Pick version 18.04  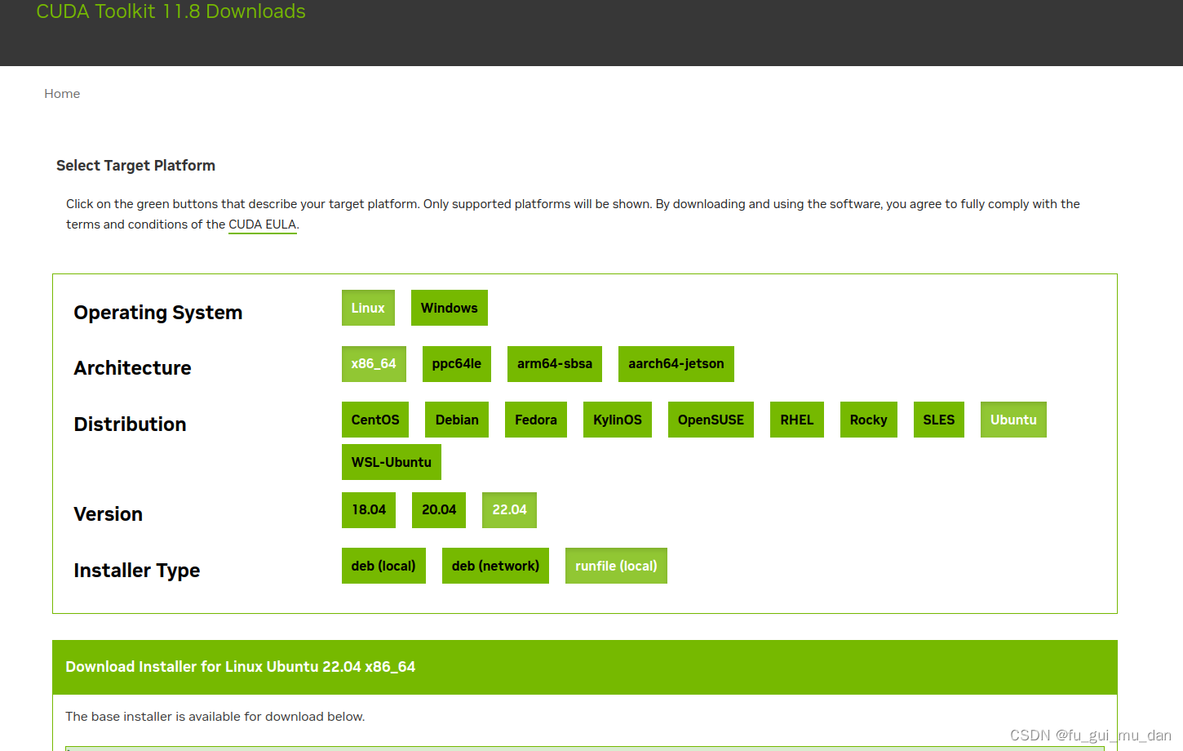pos(369,510)
